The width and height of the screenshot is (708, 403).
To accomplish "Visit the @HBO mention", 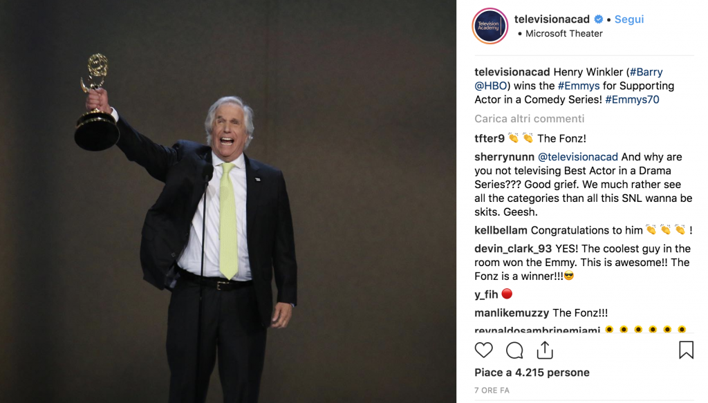I will 490,86.
